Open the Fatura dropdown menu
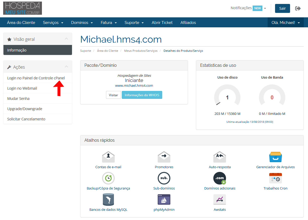Image resolution: width=308 pixels, height=220 pixels. (109, 23)
